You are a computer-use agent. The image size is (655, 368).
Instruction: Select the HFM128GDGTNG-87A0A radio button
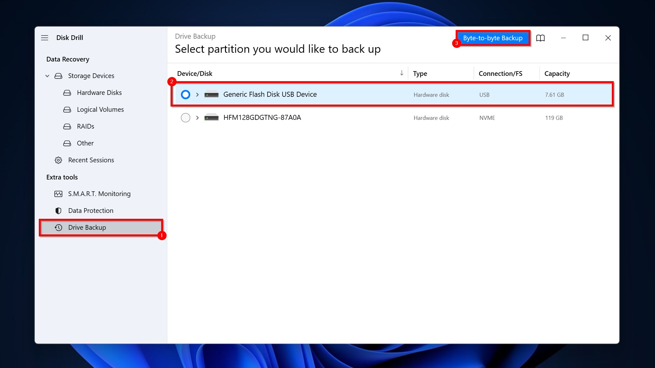(185, 117)
